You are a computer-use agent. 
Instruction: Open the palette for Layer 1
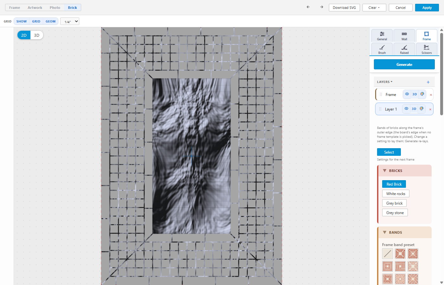pyautogui.click(x=421, y=109)
